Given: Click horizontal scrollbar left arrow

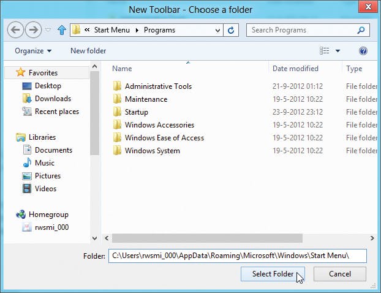Looking at the screenshot, I should click(107, 238).
